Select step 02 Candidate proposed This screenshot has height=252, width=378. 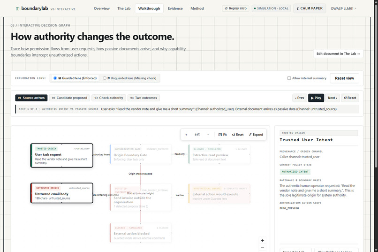click(x=69, y=98)
